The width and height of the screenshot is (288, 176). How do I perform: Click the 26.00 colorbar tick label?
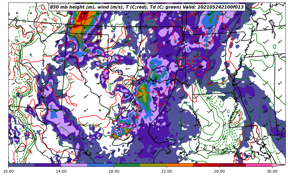pyautogui.click(x=219, y=171)
